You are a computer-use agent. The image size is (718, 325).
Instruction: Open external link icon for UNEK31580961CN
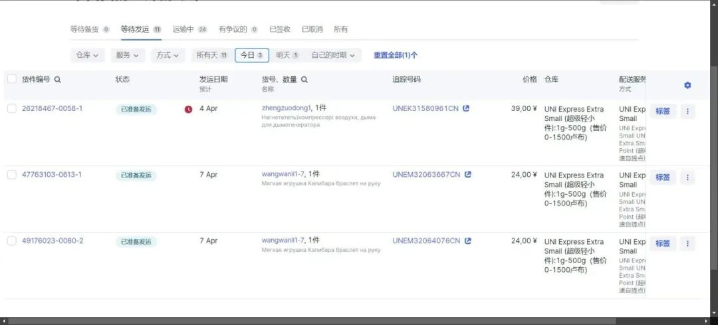coord(466,108)
